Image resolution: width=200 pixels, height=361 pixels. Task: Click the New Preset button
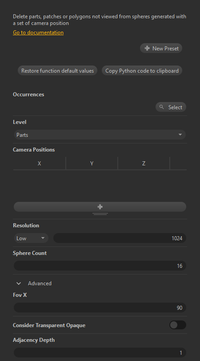click(161, 48)
